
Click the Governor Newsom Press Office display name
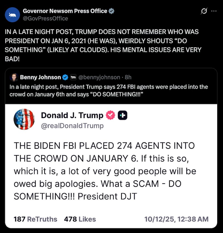click(65, 11)
